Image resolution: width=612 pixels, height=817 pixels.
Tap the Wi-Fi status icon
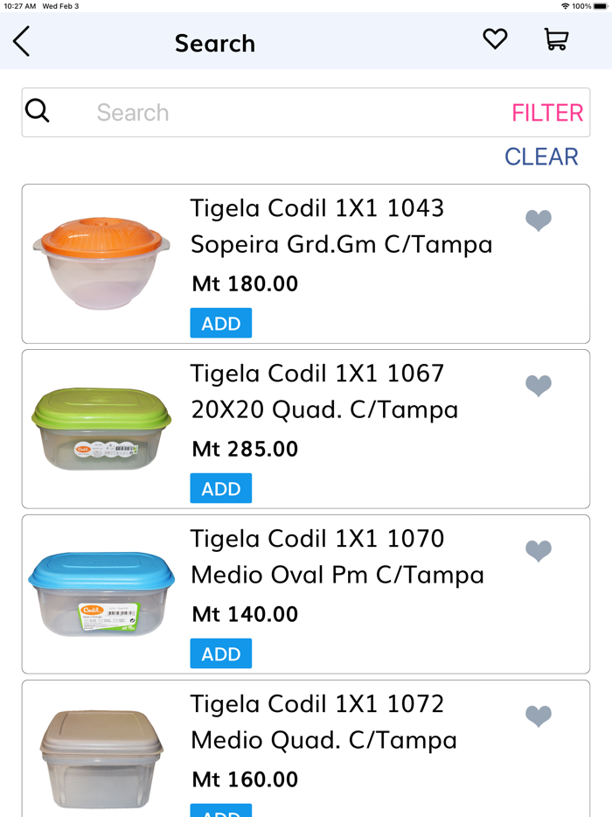[x=564, y=7]
